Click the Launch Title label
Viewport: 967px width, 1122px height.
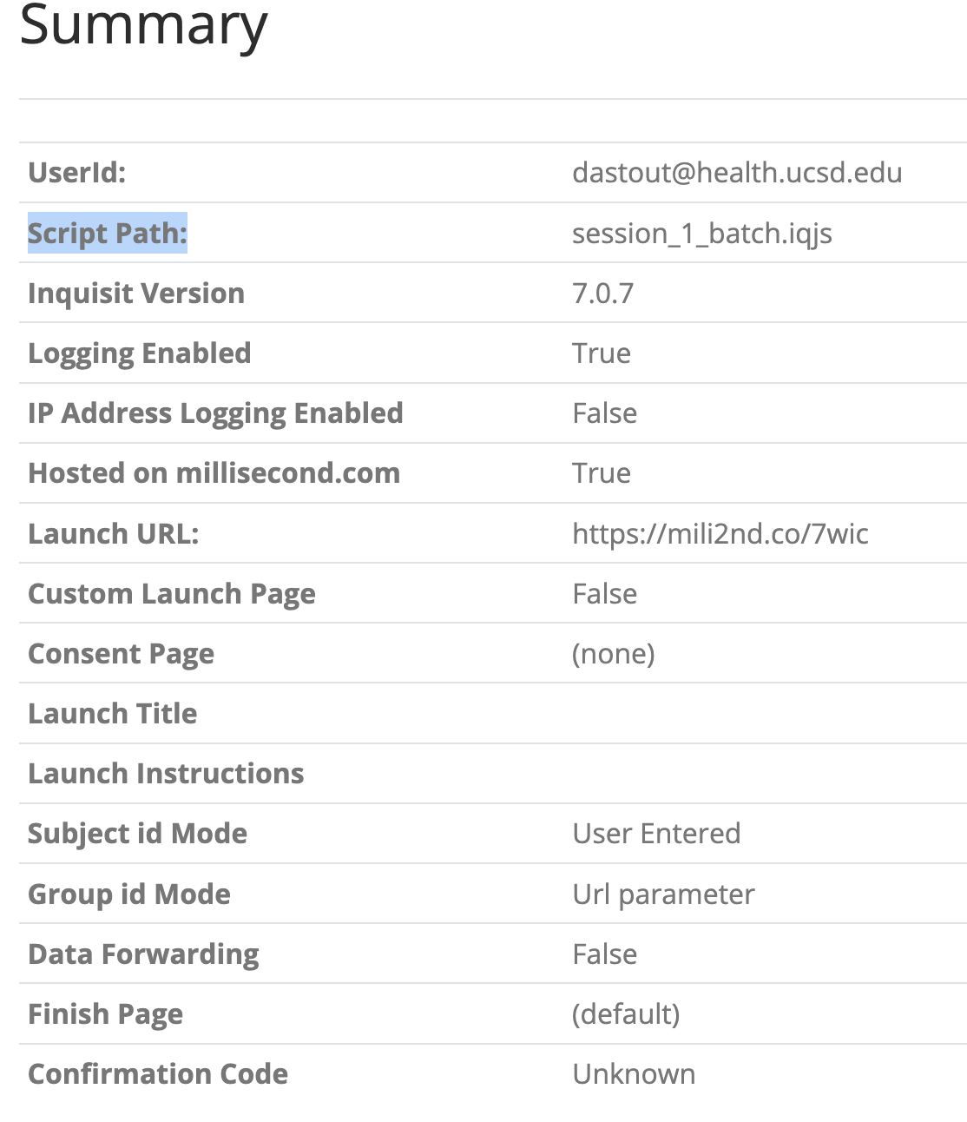pos(113,714)
